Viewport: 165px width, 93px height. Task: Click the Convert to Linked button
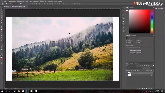(135, 52)
